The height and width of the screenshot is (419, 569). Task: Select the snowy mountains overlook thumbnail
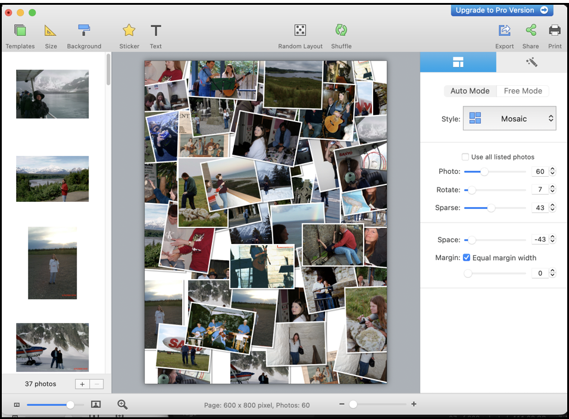[52, 179]
